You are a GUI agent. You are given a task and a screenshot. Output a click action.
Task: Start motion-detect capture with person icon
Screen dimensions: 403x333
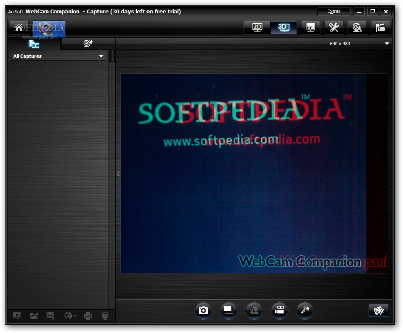[x=254, y=311]
